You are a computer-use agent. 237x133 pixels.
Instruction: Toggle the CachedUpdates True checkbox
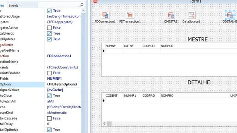pyautogui.click(x=49, y=39)
